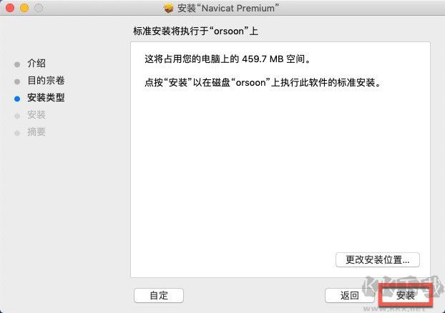
Task: Click the faded bullet beside 摘要
Action: pyautogui.click(x=17, y=133)
